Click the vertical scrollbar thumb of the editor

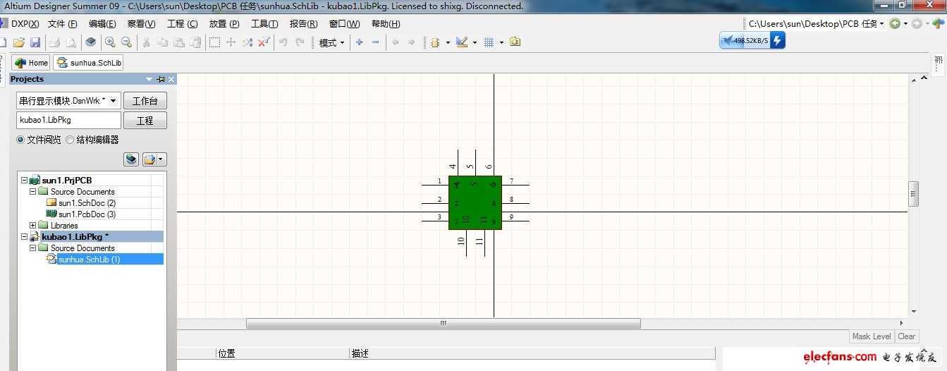914,193
